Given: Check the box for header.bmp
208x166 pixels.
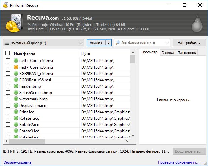Looking at the screenshot, I should pyautogui.click(x=8, y=86).
